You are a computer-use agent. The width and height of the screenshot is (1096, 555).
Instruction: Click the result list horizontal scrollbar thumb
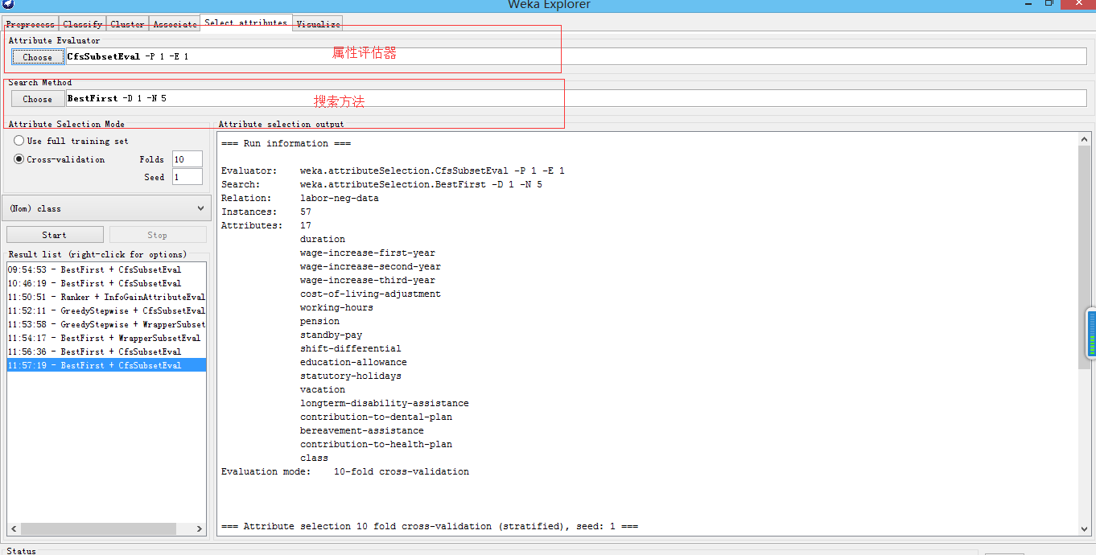[x=98, y=528]
